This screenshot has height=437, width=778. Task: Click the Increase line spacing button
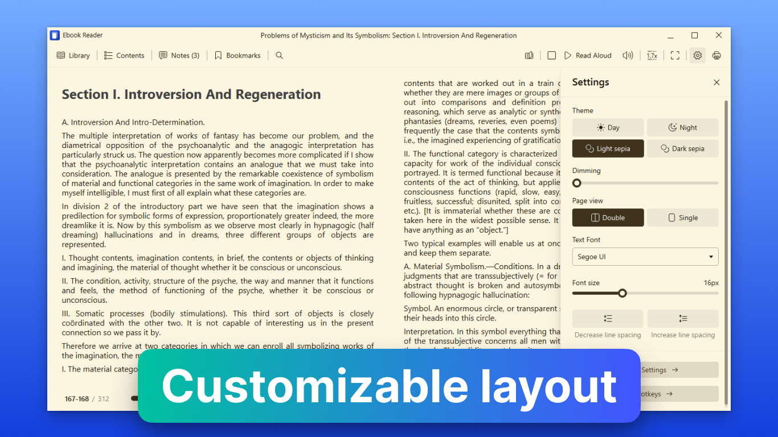coord(682,319)
